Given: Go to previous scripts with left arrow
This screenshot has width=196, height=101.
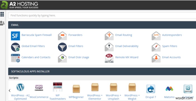Looking at the screenshot, I should pos(10,91).
